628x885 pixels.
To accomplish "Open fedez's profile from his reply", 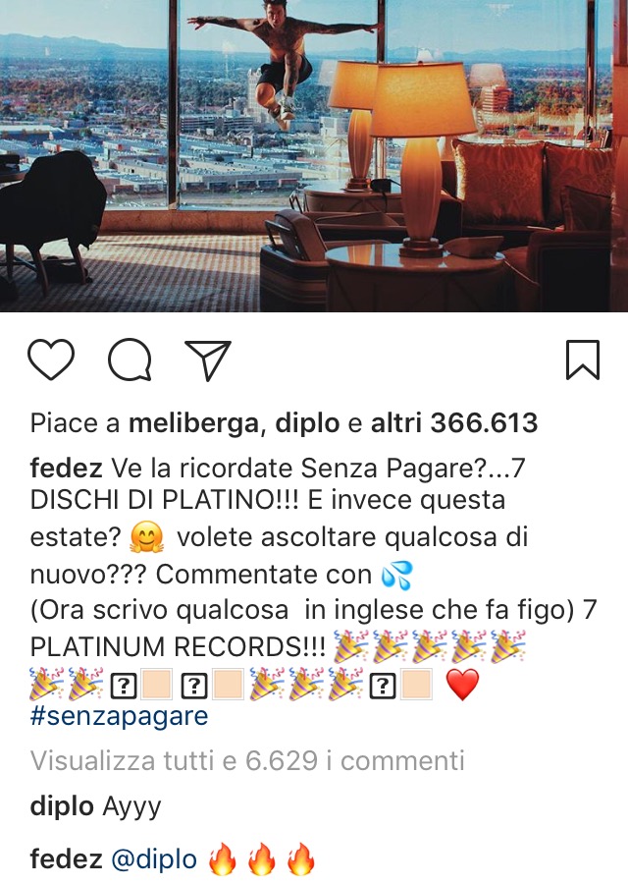I will tap(66, 859).
